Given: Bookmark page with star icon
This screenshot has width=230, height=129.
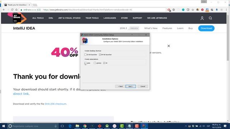Looking at the screenshot, I should click(193, 10).
